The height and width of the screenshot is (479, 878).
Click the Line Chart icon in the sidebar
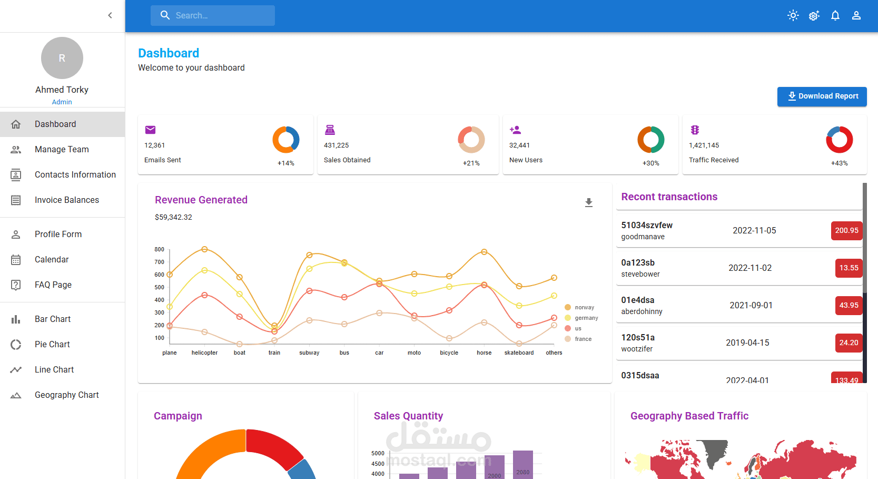coord(16,369)
